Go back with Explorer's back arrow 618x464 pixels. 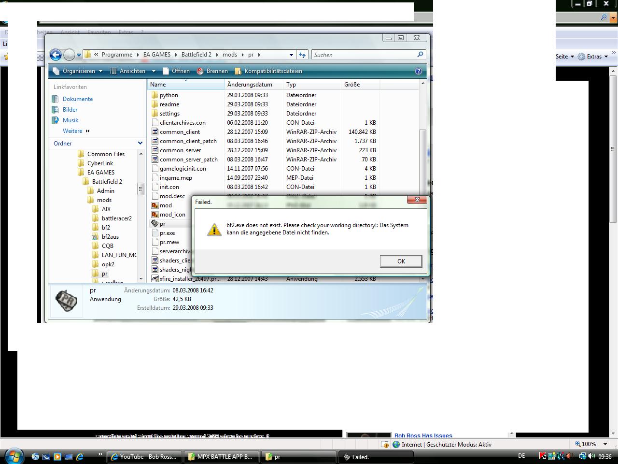point(56,55)
